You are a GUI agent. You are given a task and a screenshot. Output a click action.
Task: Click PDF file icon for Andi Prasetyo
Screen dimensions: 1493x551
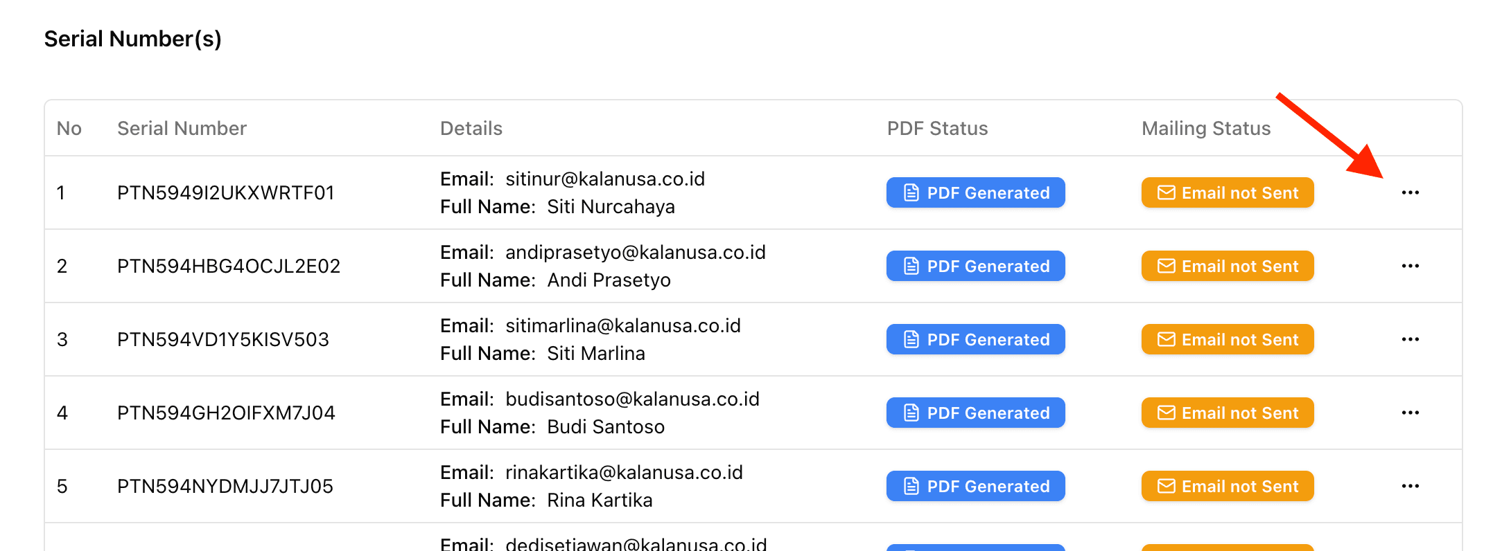coord(911,266)
